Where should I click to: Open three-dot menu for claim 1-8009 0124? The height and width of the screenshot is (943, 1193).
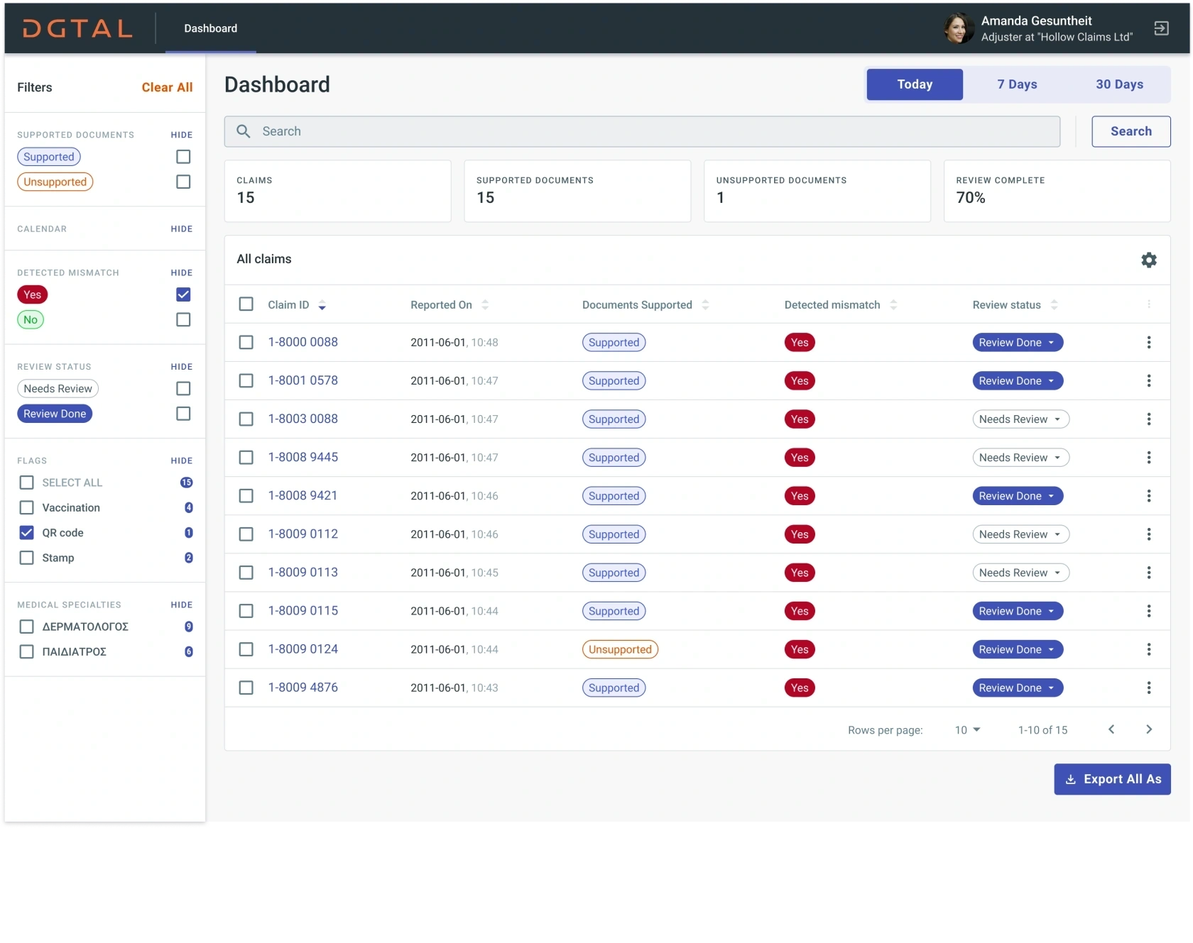[1148, 649]
